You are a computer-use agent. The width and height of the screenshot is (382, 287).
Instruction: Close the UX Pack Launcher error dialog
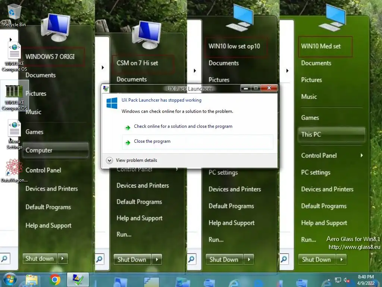pyautogui.click(x=269, y=88)
